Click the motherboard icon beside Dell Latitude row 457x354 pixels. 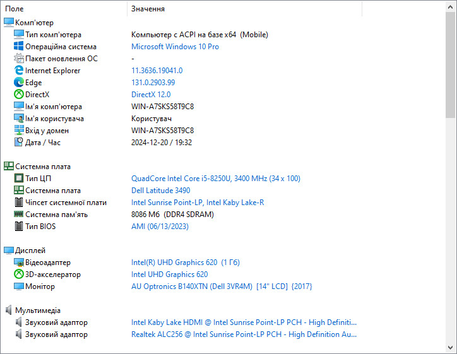[x=19, y=191]
